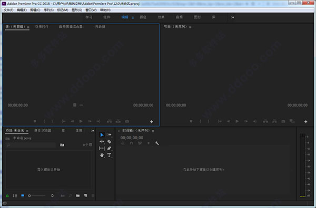
Task: Adjust the thumbnail zoom slider in project panel
Action: coord(37,195)
